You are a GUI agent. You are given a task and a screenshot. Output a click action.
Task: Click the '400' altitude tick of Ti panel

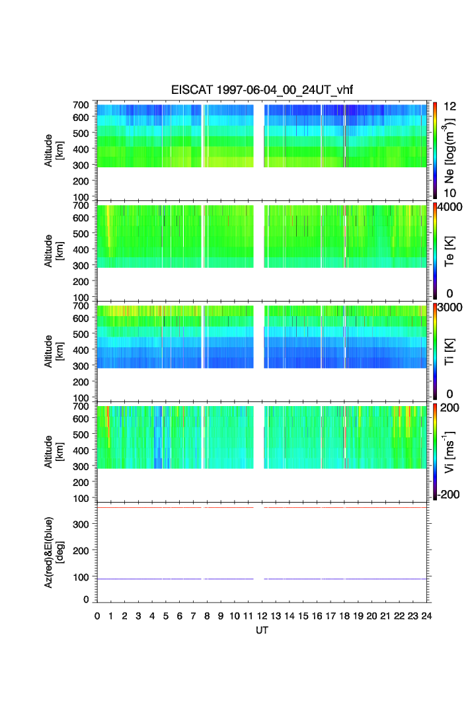[x=81, y=350]
